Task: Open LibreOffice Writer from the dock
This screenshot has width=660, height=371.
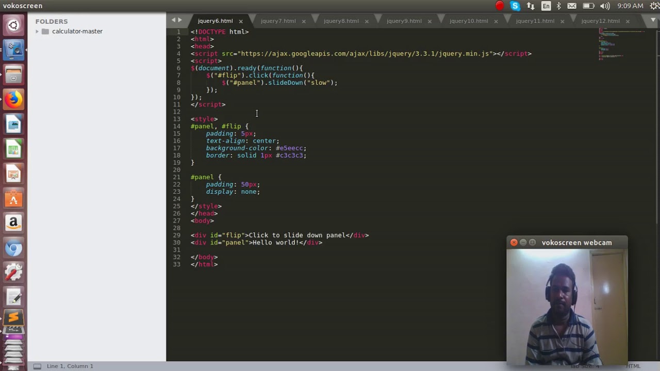Action: point(13,124)
